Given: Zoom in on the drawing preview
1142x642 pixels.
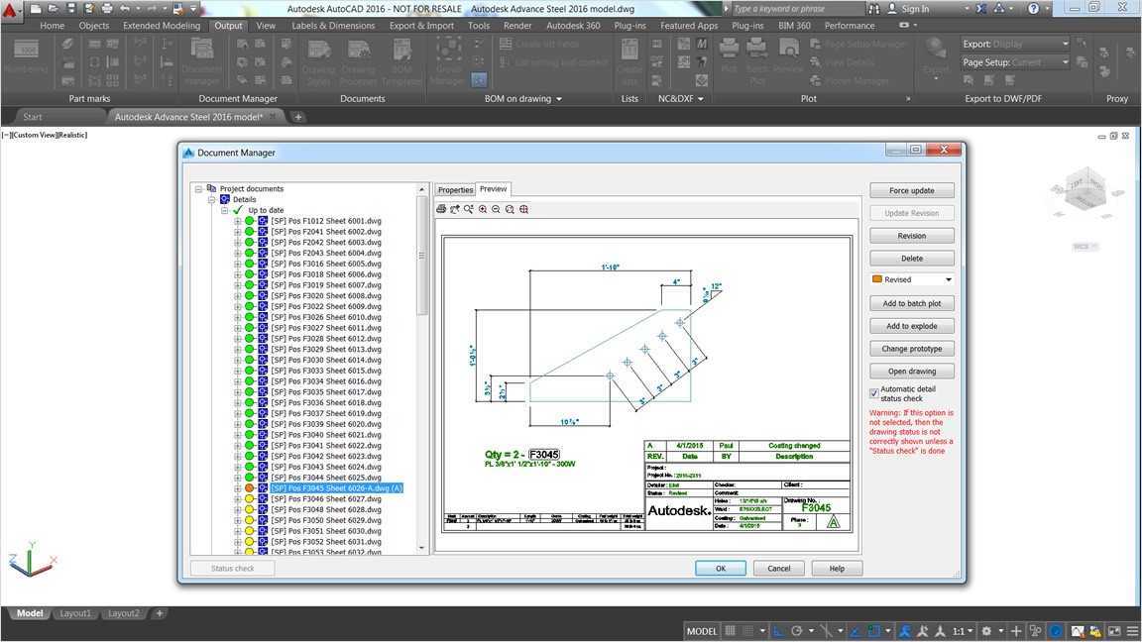Looking at the screenshot, I should [482, 209].
